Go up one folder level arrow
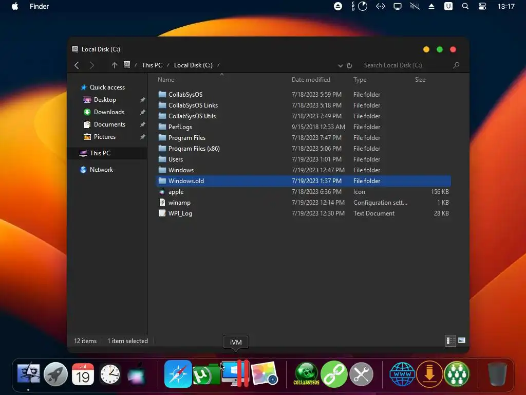 (x=115, y=65)
